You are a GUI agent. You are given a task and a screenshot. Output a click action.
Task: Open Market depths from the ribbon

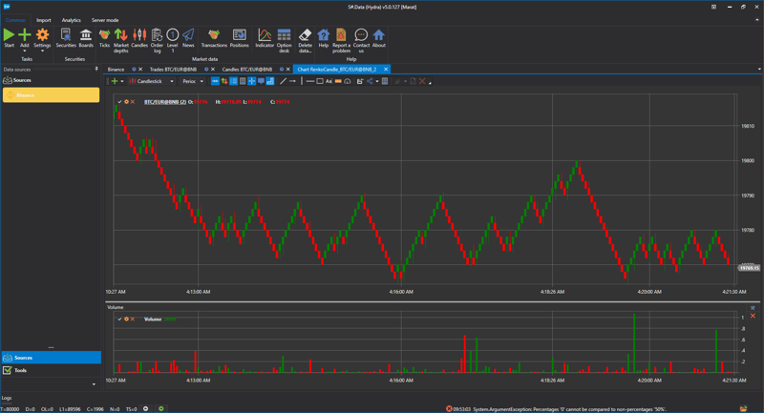coord(121,37)
